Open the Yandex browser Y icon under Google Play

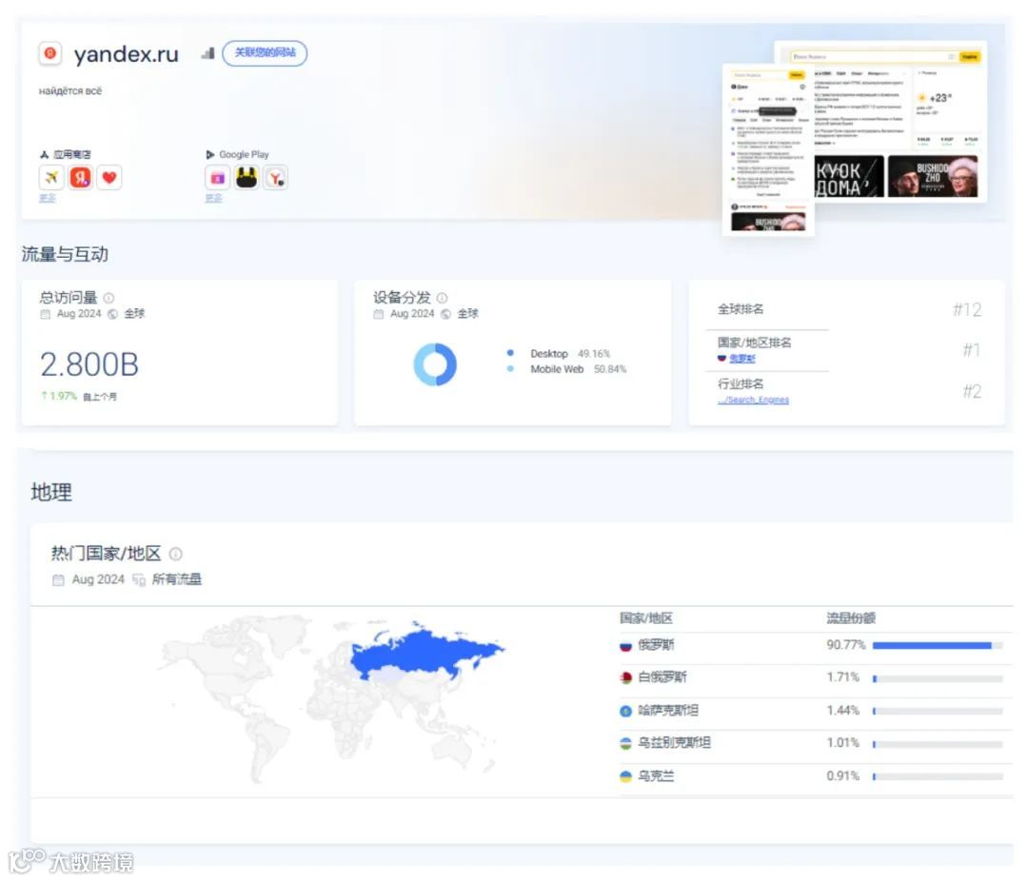[x=276, y=178]
